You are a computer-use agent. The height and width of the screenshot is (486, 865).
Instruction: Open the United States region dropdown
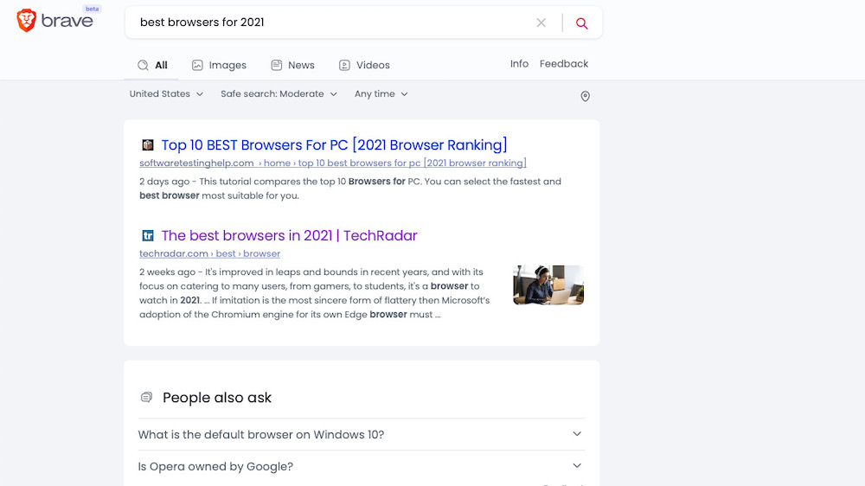pos(166,93)
